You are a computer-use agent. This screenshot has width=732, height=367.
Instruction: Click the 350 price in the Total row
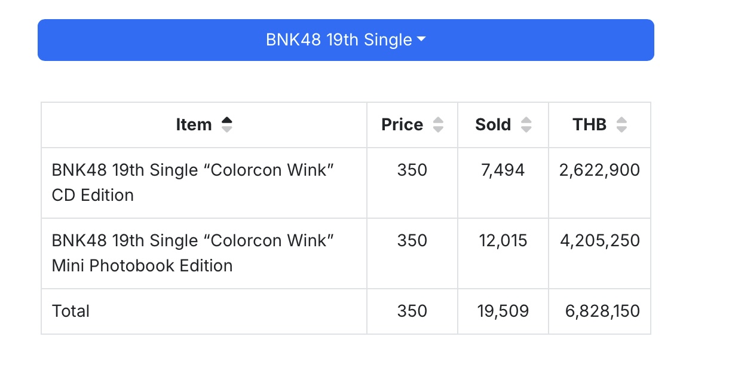click(412, 311)
